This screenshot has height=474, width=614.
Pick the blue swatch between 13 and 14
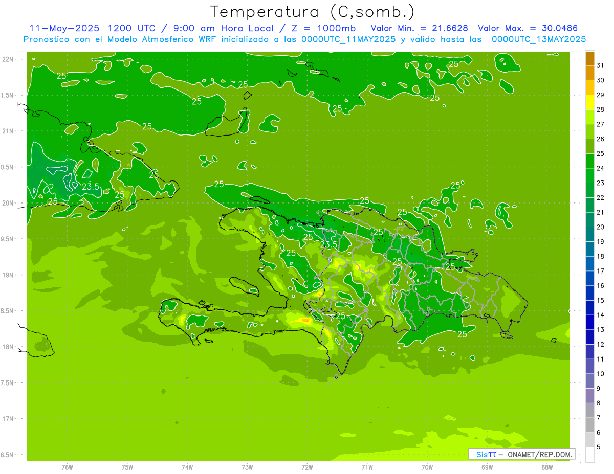[x=590, y=323]
